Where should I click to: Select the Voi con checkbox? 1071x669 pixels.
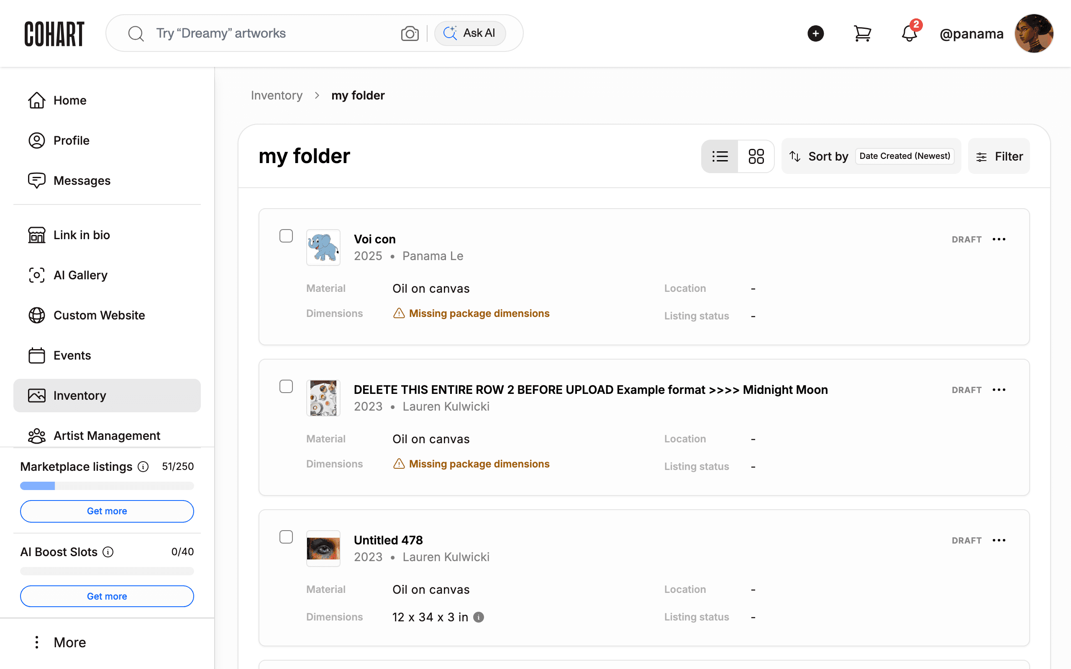click(286, 236)
